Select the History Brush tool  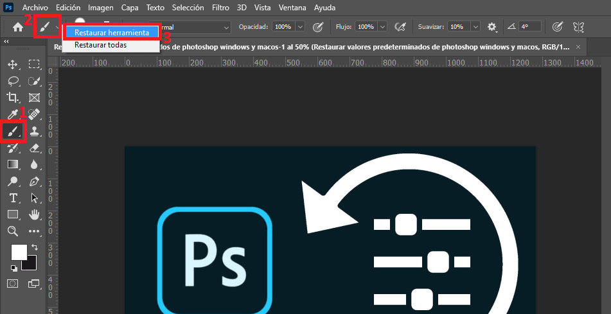tap(13, 148)
